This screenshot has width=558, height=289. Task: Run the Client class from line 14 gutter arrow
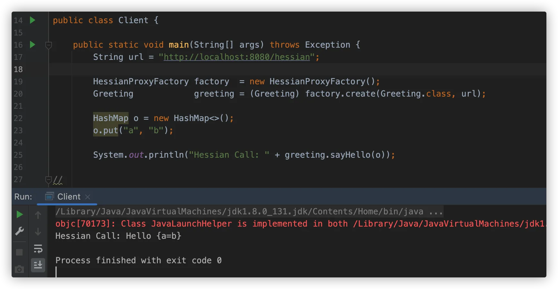click(x=32, y=20)
